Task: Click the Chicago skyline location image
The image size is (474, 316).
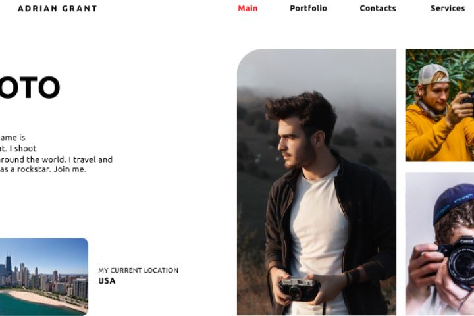Action: [43, 276]
